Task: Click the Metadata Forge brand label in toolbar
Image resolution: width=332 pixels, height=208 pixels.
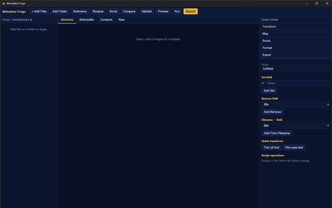Action: point(14,12)
